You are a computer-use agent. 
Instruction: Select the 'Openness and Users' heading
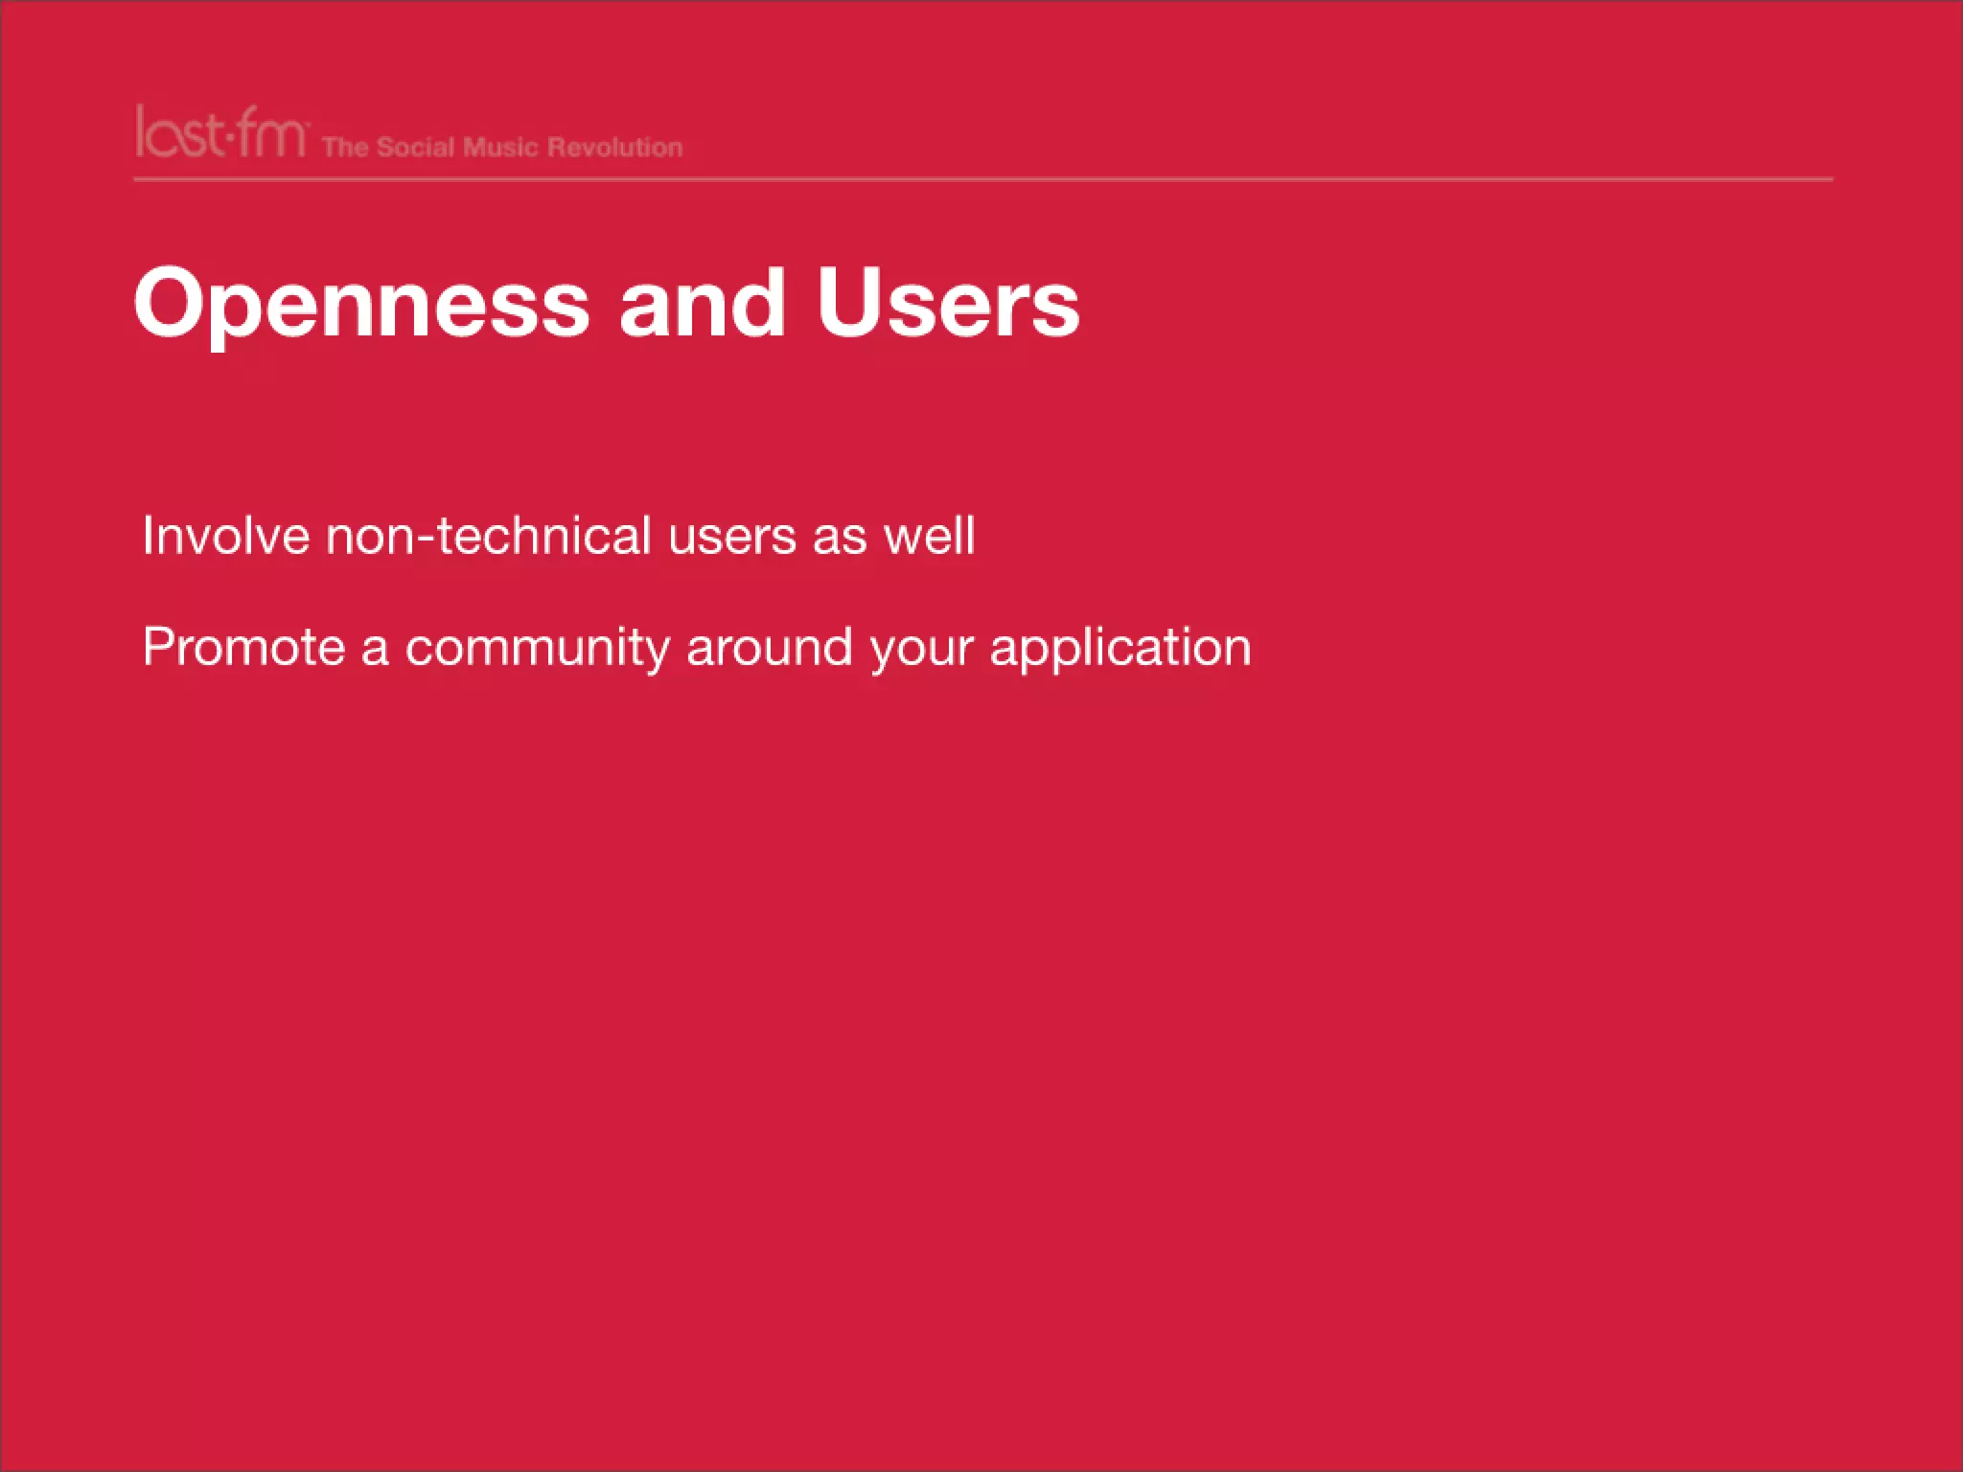click(x=608, y=303)
